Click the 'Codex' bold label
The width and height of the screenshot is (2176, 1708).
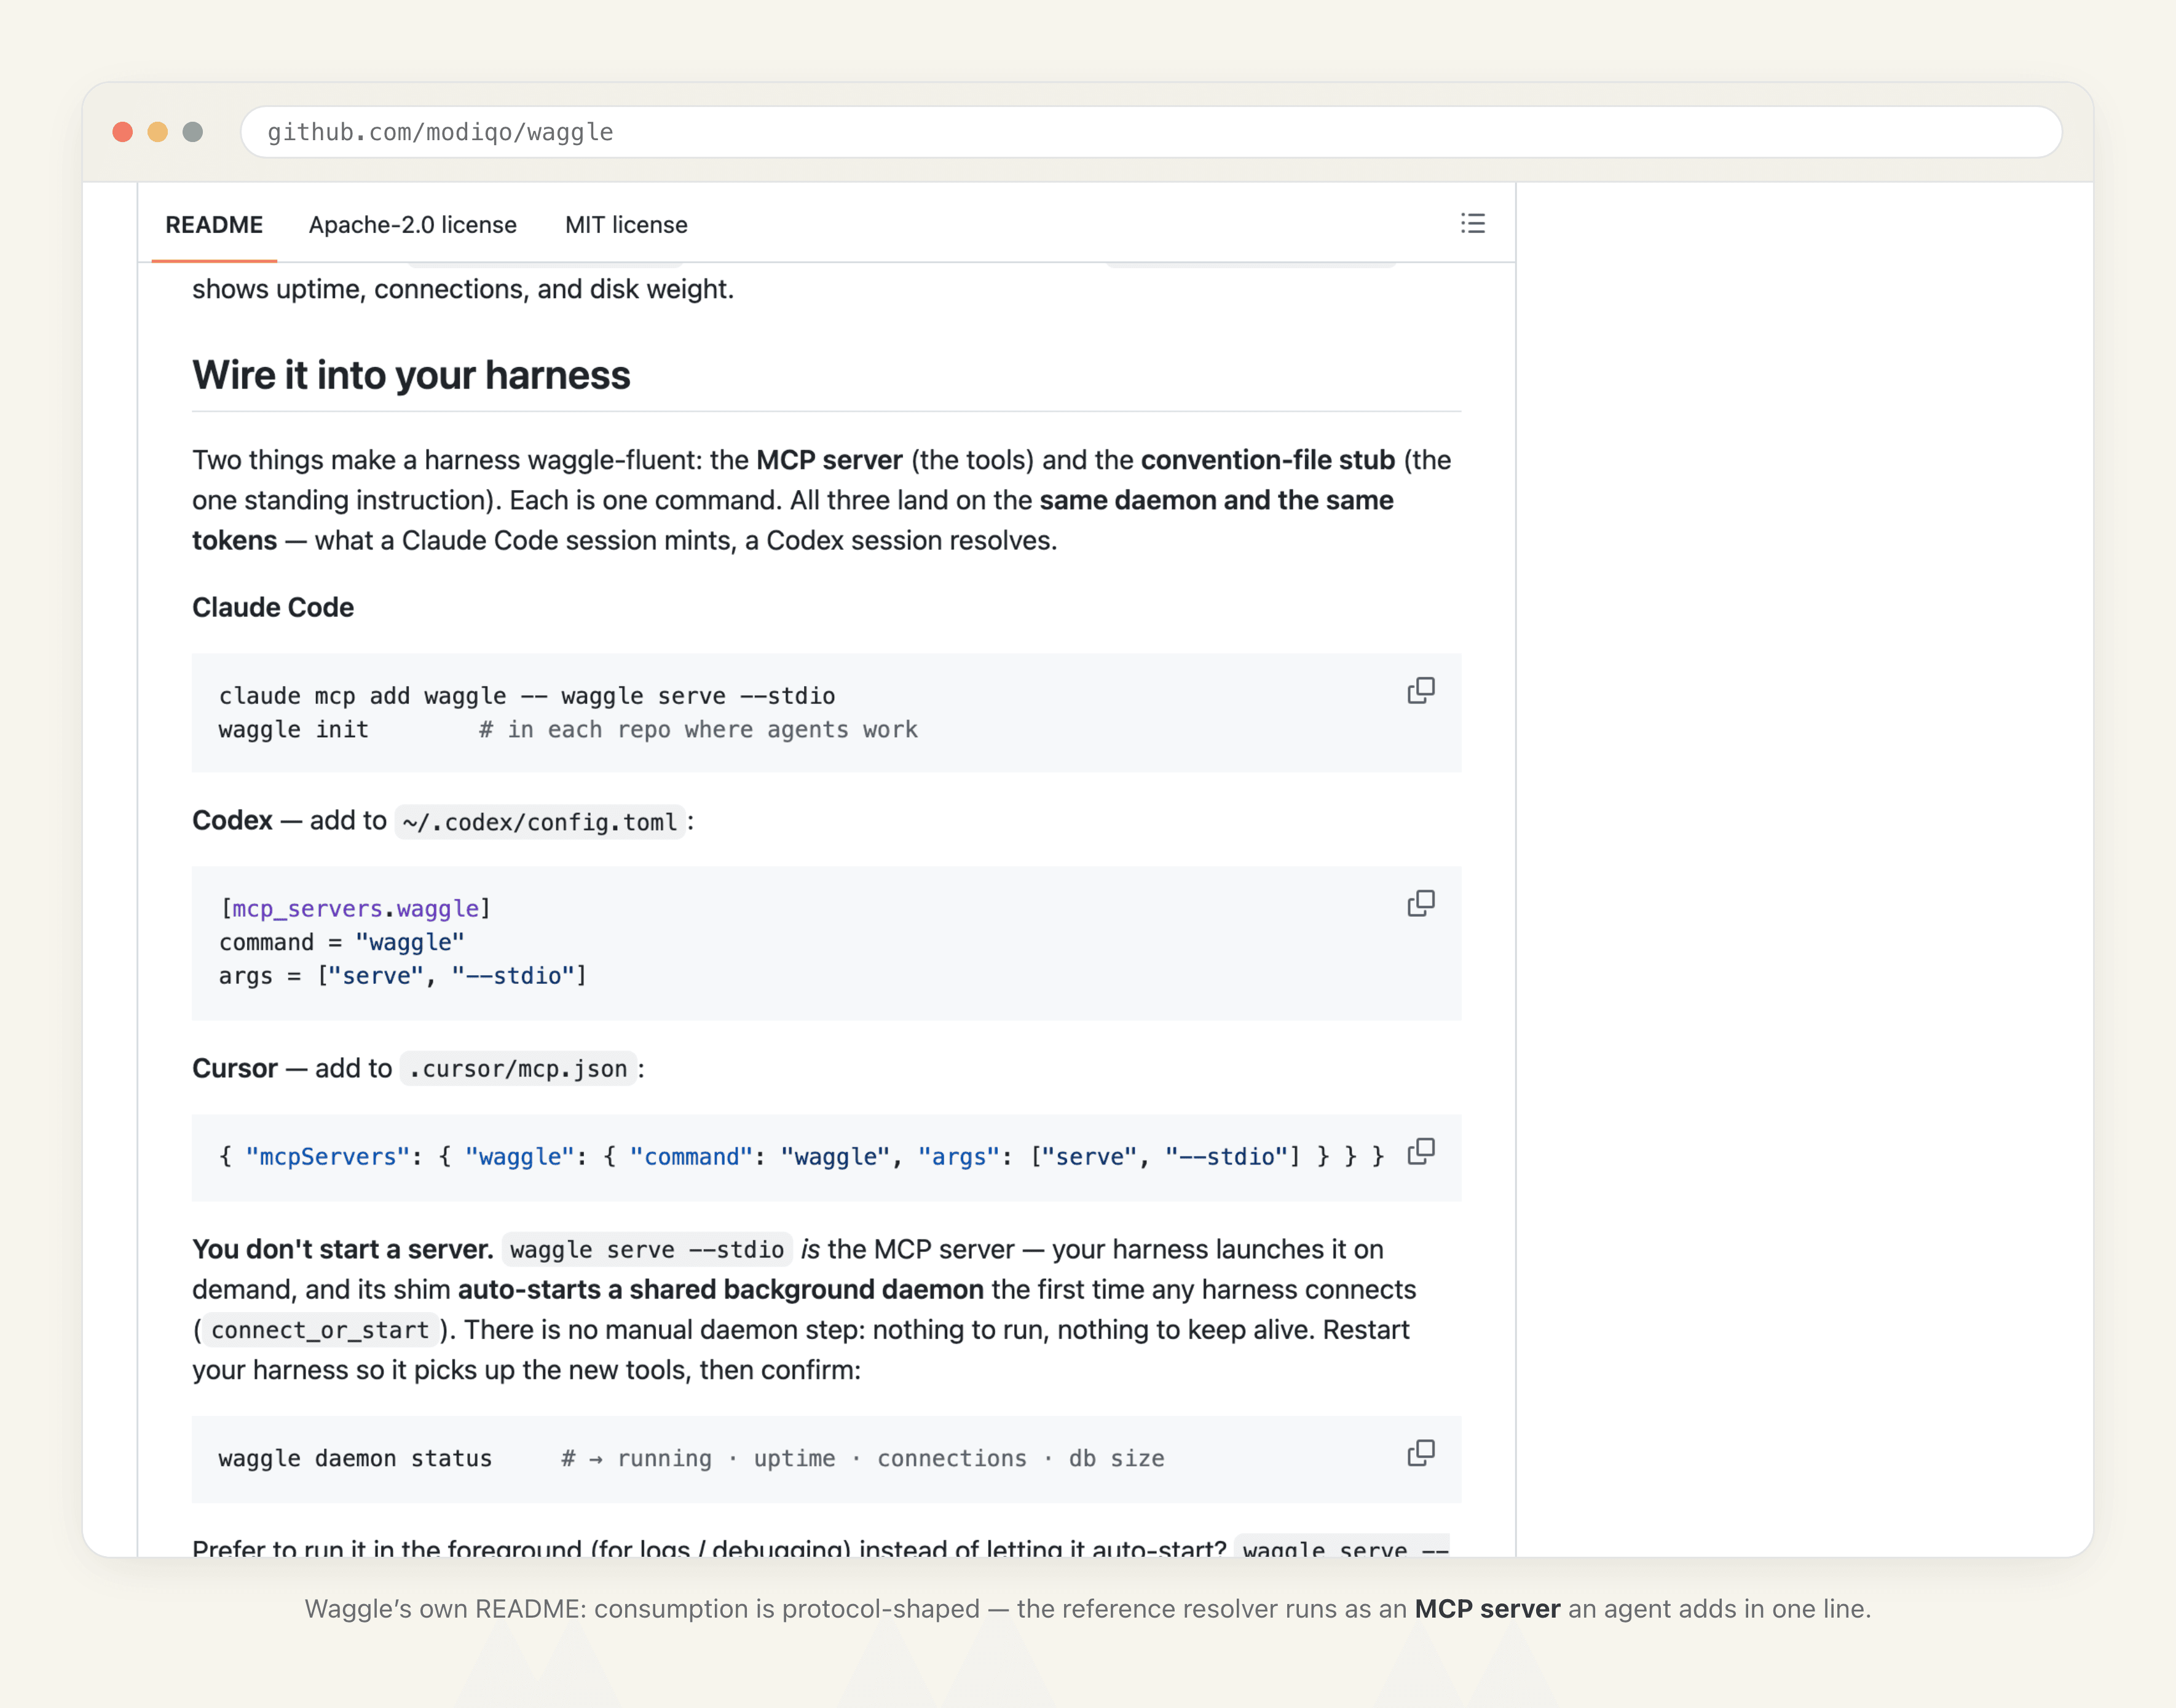point(232,820)
